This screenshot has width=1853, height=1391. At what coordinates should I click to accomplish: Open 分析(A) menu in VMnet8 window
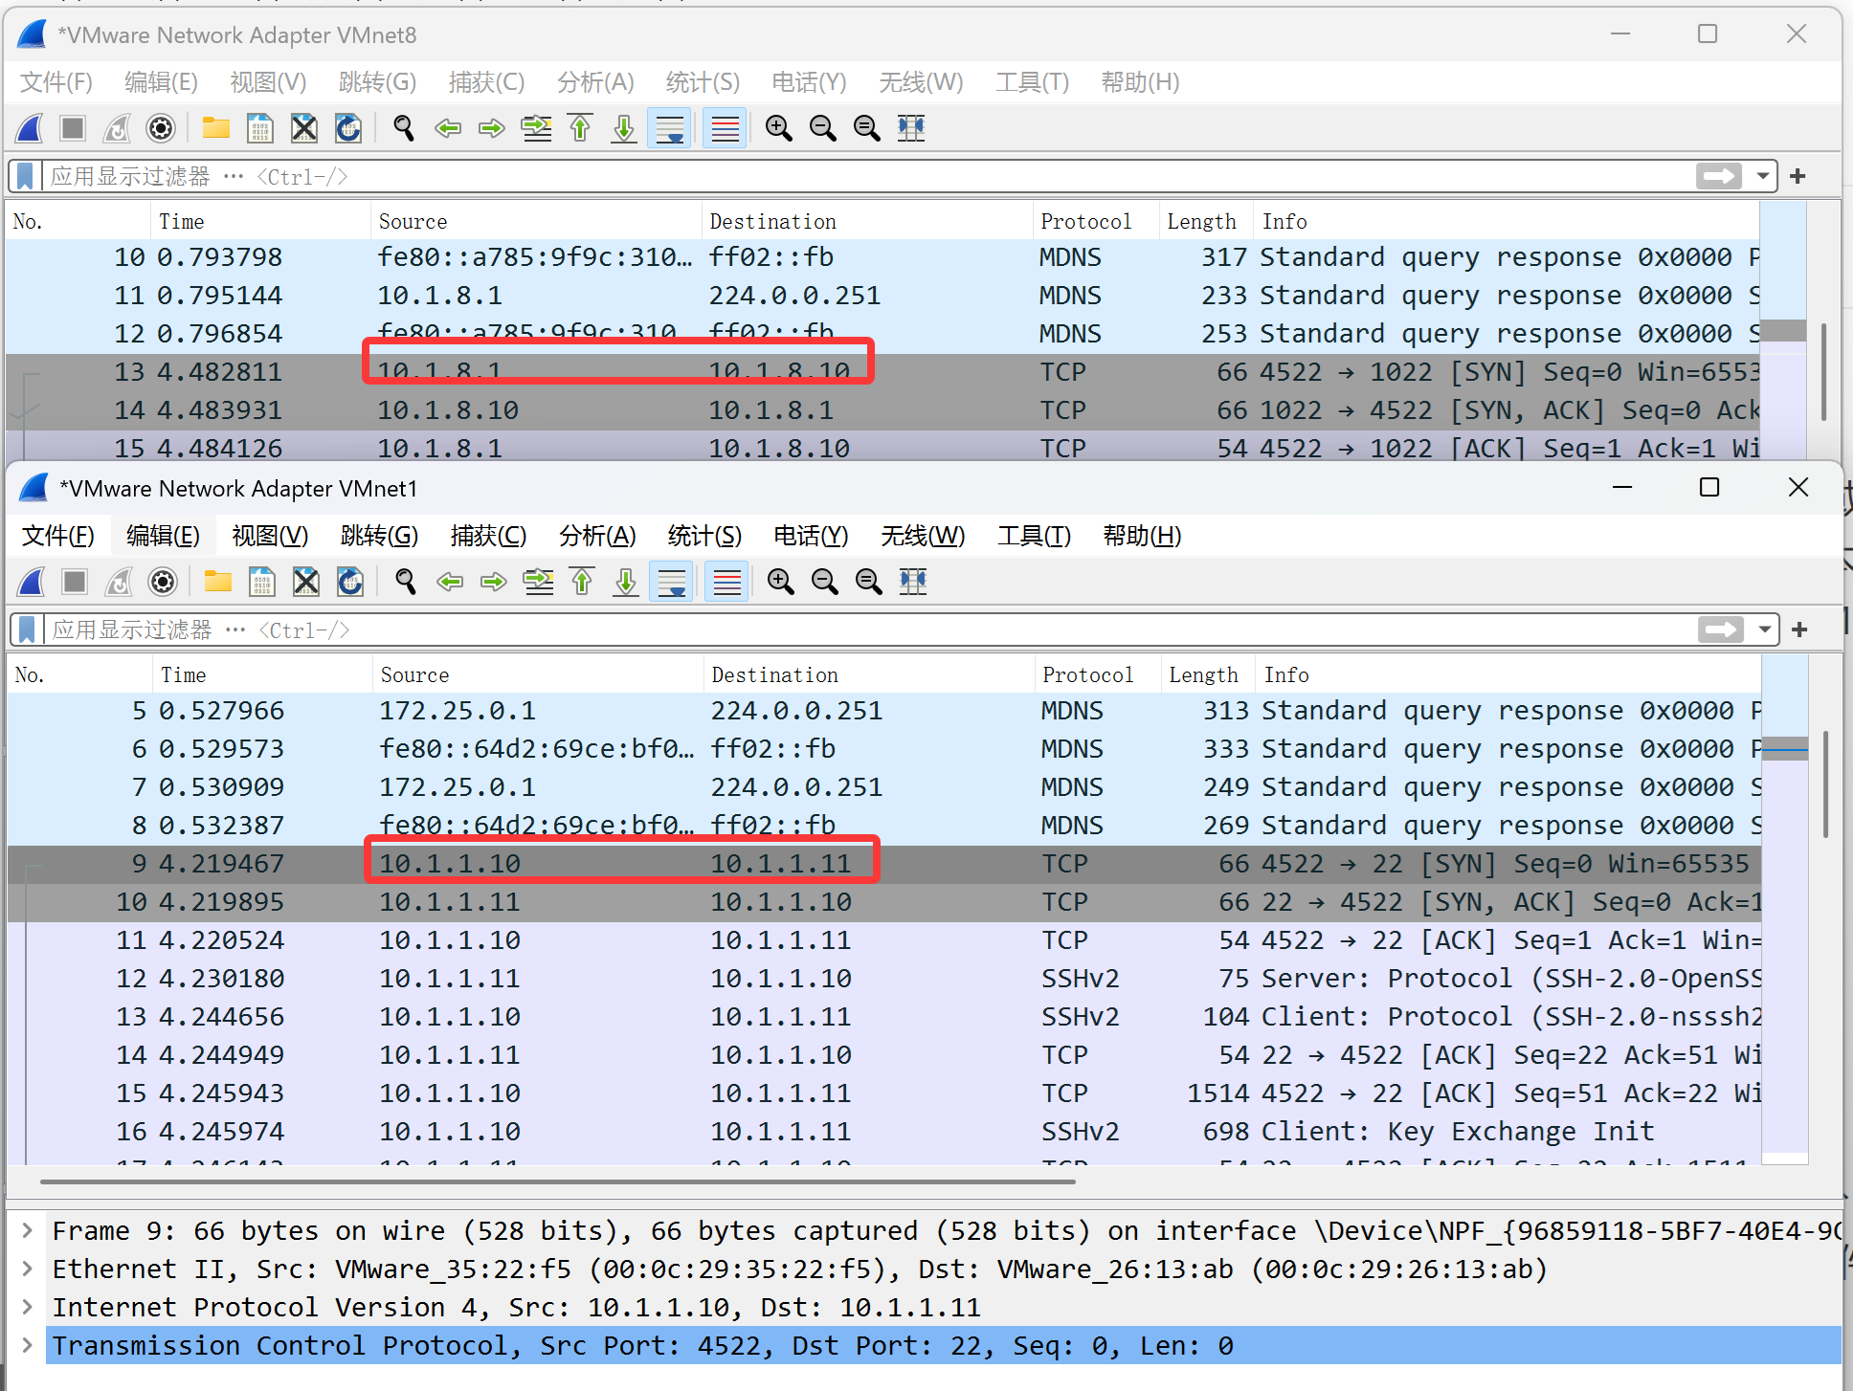click(595, 82)
